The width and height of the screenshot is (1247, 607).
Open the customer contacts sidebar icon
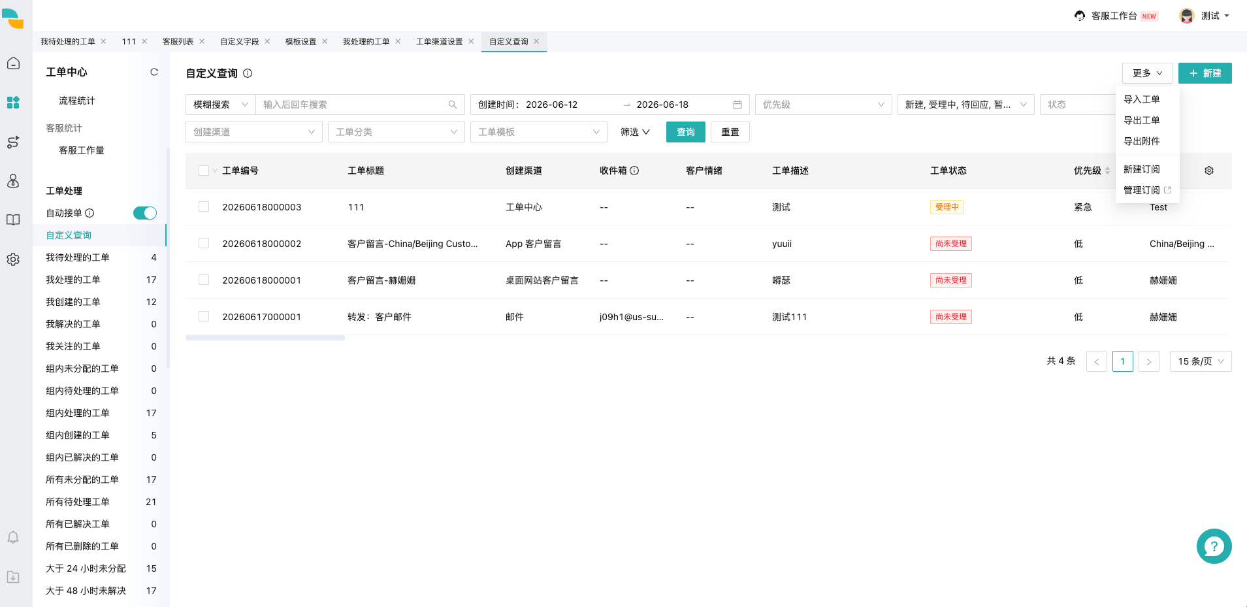(x=13, y=181)
